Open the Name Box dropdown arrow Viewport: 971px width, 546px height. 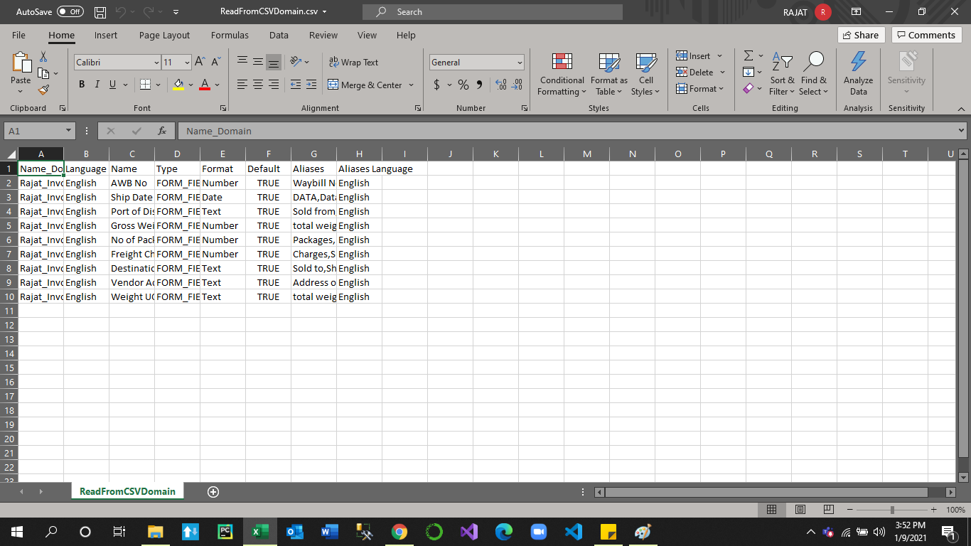click(x=69, y=131)
